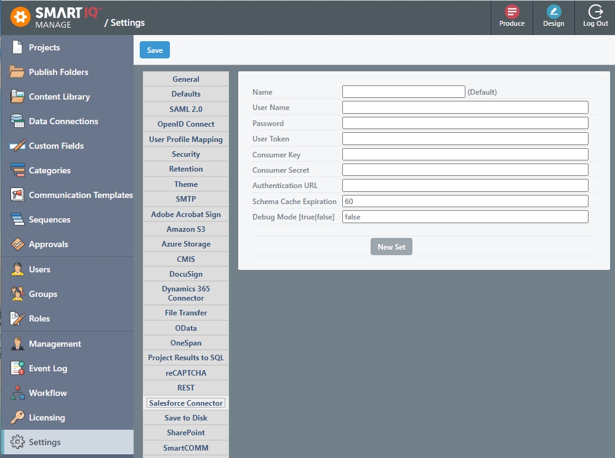Image resolution: width=615 pixels, height=458 pixels.
Task: Select the Amazon S3 tab
Action: click(186, 229)
